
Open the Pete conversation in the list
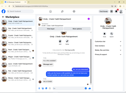[x=18, y=72]
